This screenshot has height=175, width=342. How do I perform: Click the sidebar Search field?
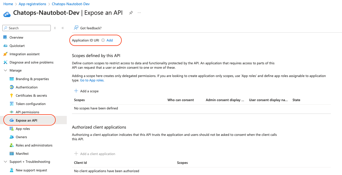(x=27, y=28)
